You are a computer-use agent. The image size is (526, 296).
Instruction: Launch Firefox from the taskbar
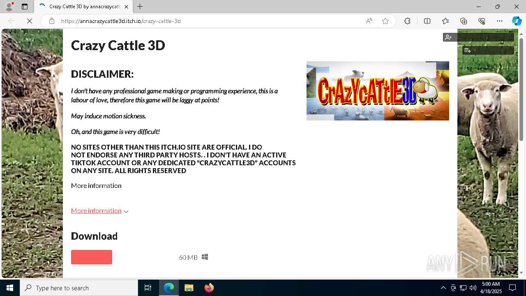pyautogui.click(x=209, y=288)
